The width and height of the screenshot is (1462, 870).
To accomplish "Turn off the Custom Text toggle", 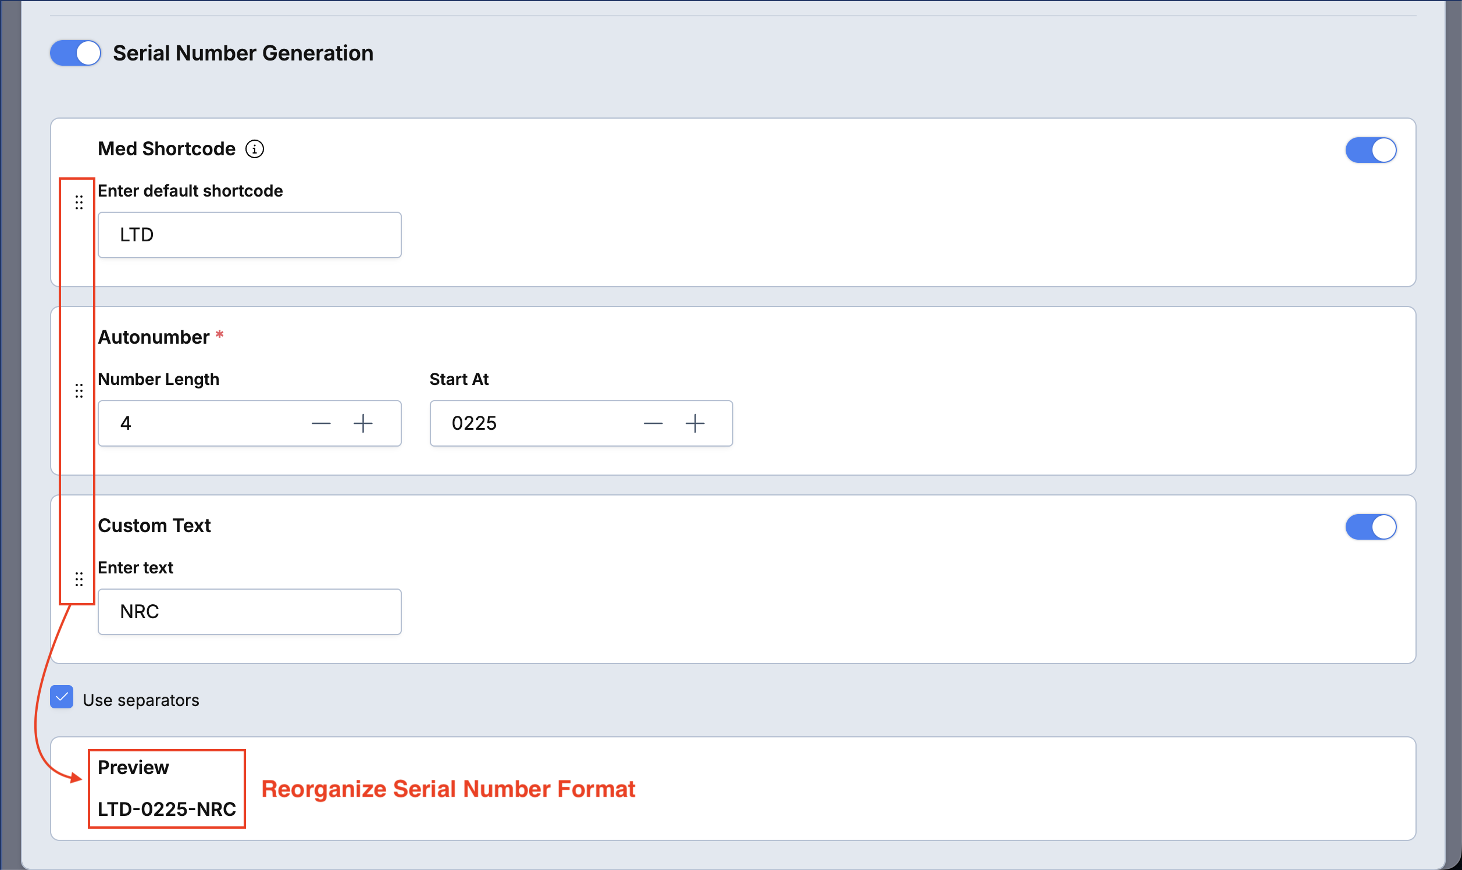I will point(1371,527).
